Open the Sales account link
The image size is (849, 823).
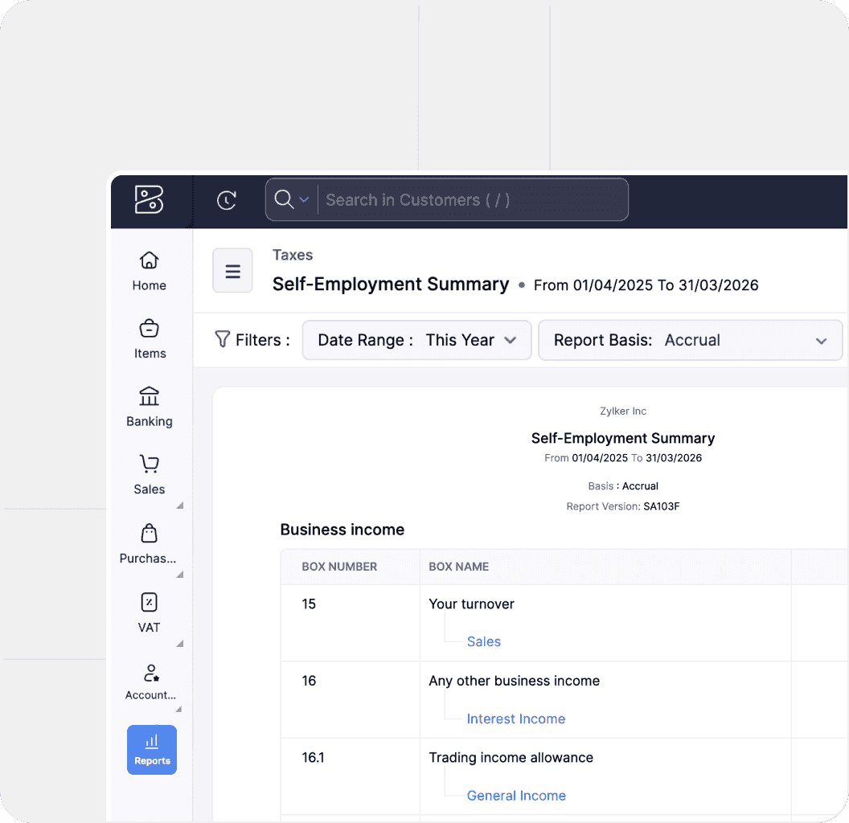[483, 641]
